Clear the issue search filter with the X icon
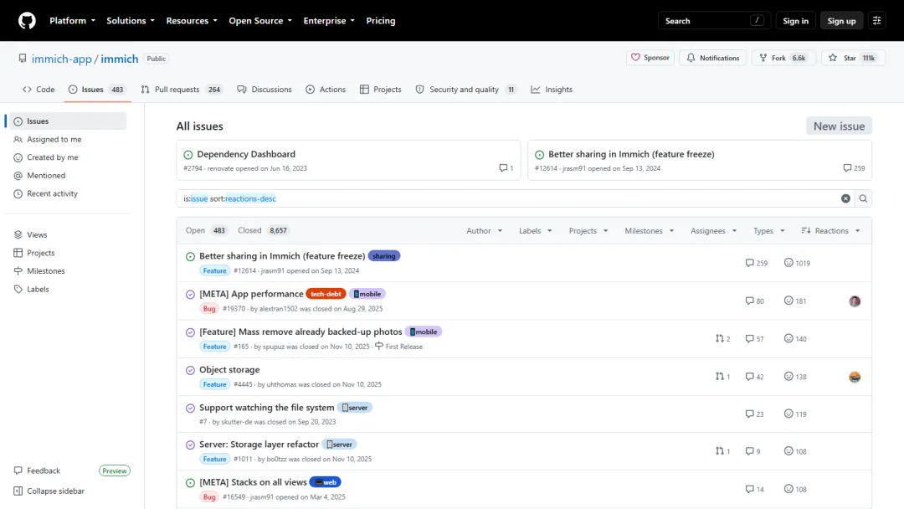 click(845, 198)
